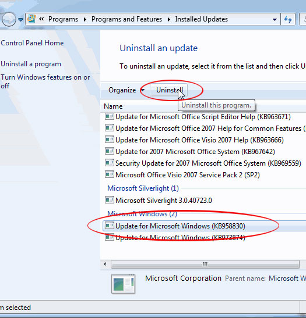Click the refresh icon beside address bar
306x318 pixels.
(288, 19)
